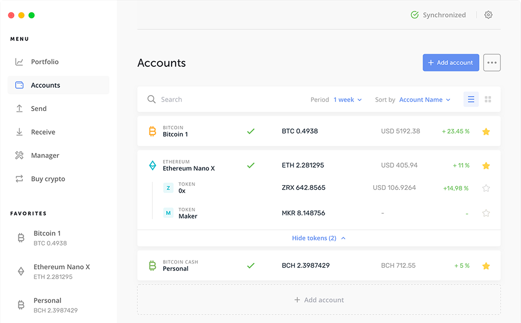Viewport: 521px width, 323px height.
Task: Click the +23.45 % change value
Action: click(x=456, y=132)
